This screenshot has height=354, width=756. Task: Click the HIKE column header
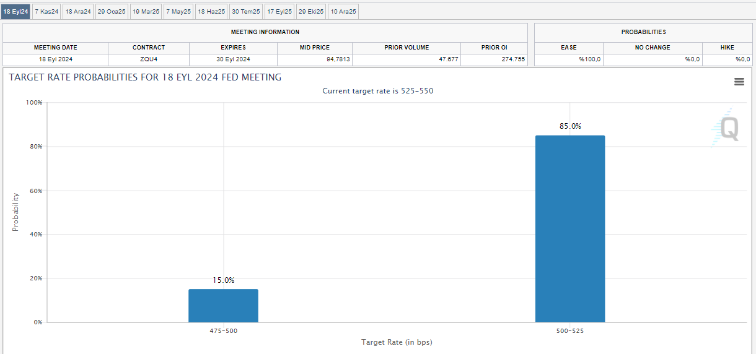coord(727,48)
